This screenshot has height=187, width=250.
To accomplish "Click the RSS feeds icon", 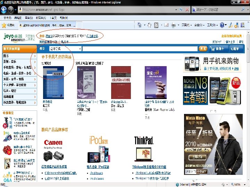I will pyautogui.click(x=156, y=25).
